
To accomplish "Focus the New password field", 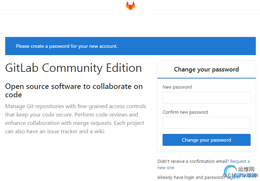I will pos(206,98).
